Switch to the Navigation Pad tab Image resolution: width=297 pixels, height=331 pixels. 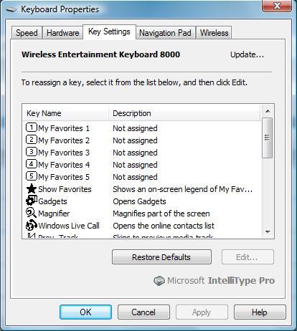tap(165, 33)
